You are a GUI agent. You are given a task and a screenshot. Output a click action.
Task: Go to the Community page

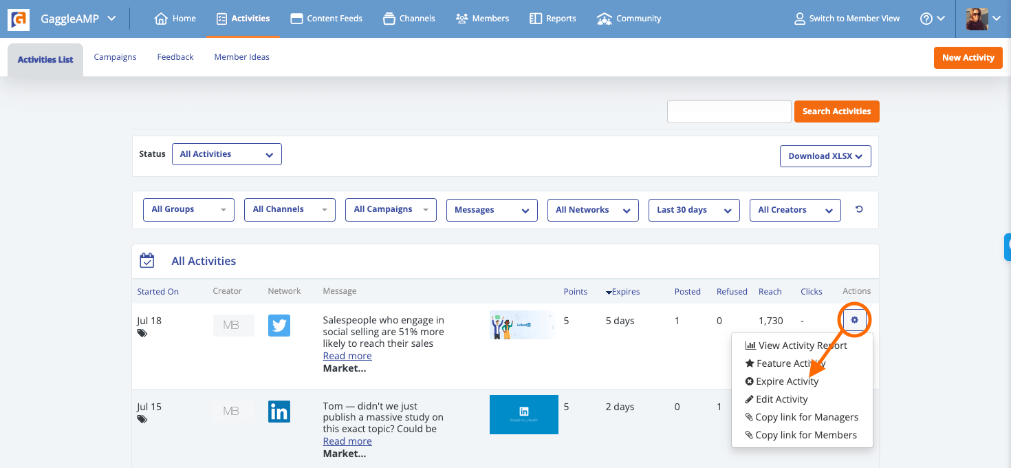[629, 19]
